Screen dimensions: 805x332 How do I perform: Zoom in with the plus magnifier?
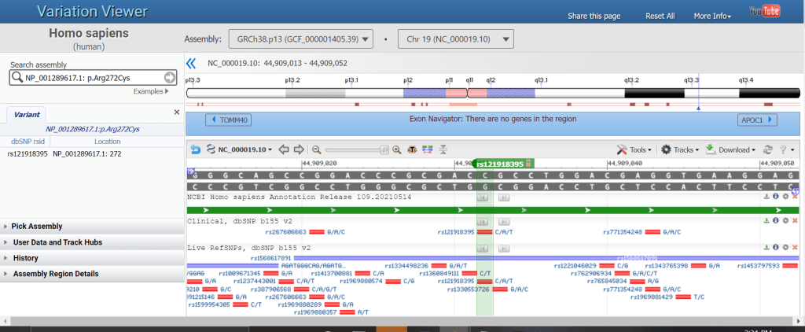point(396,150)
